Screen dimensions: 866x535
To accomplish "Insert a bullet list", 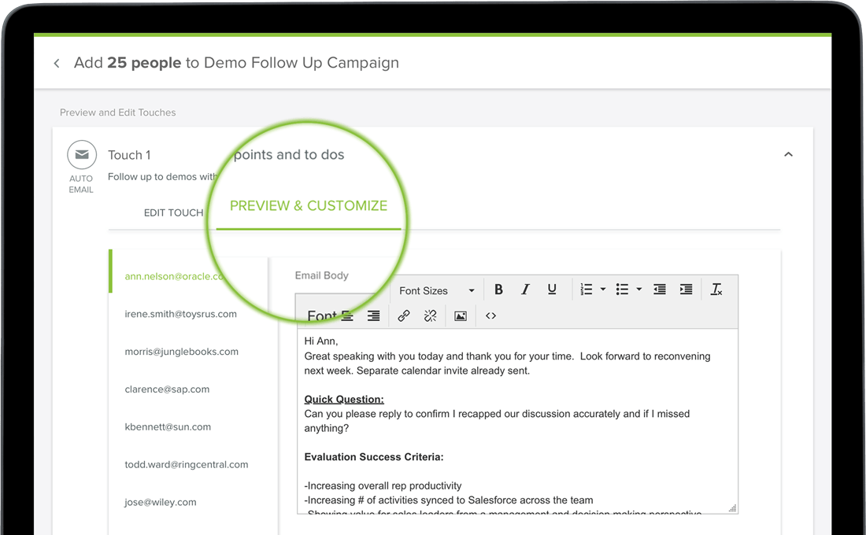I will (623, 290).
